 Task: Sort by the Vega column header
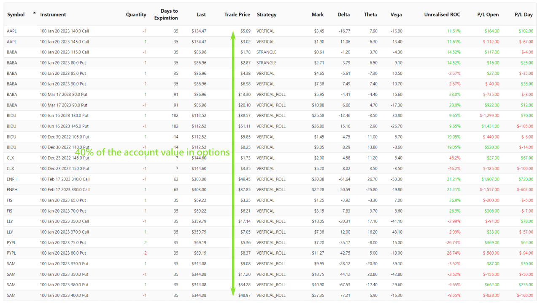point(396,14)
